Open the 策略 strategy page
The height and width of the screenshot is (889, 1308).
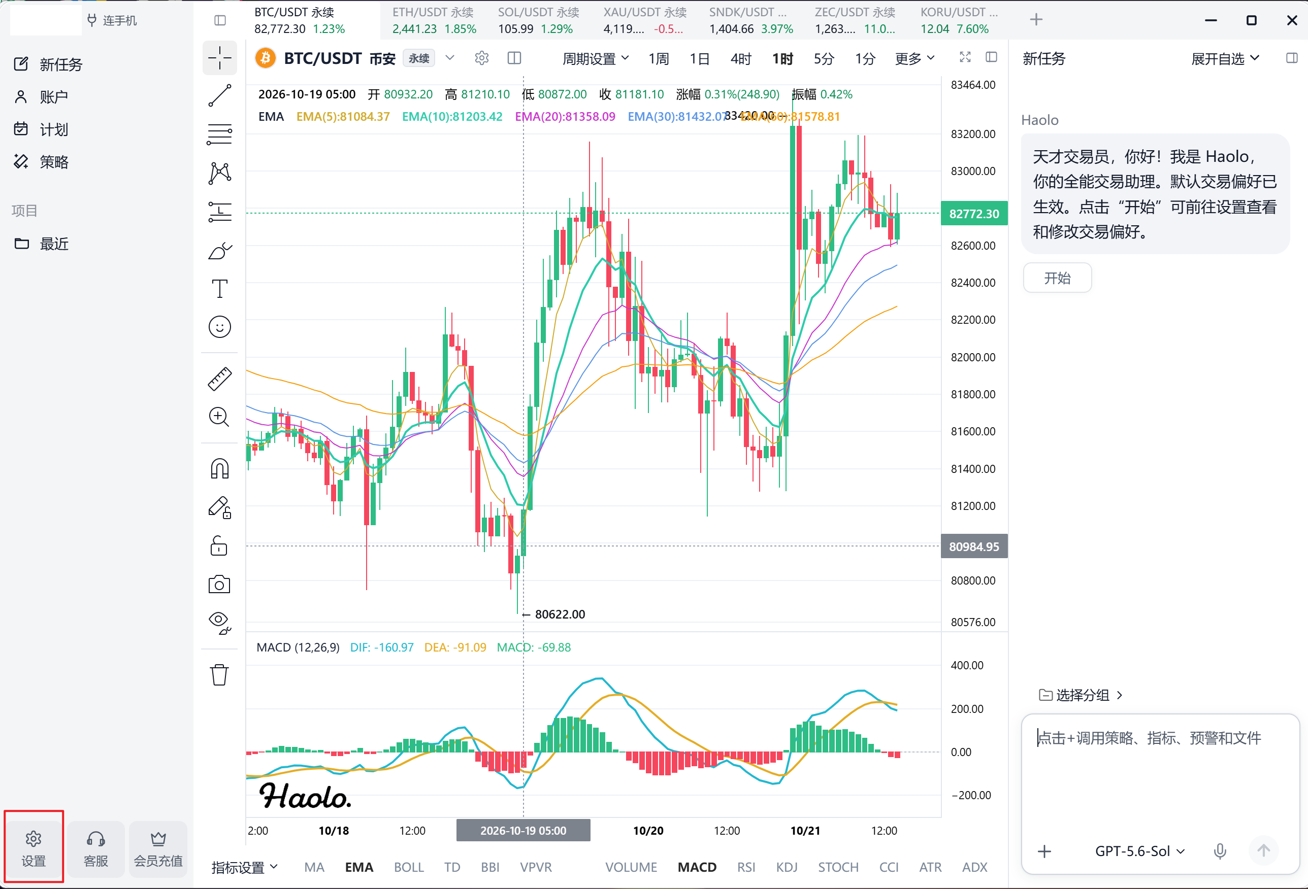[x=41, y=162]
